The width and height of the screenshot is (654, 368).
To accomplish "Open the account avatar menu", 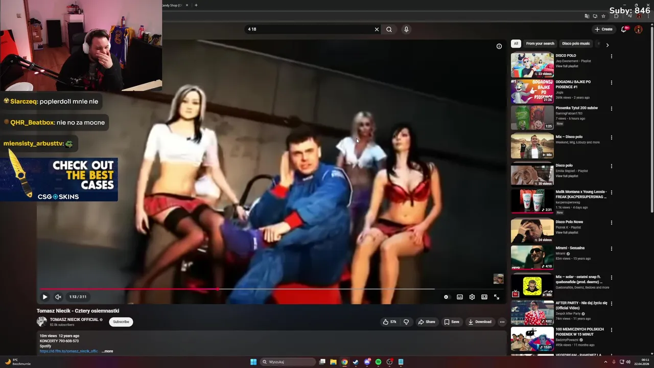I will 638,29.
